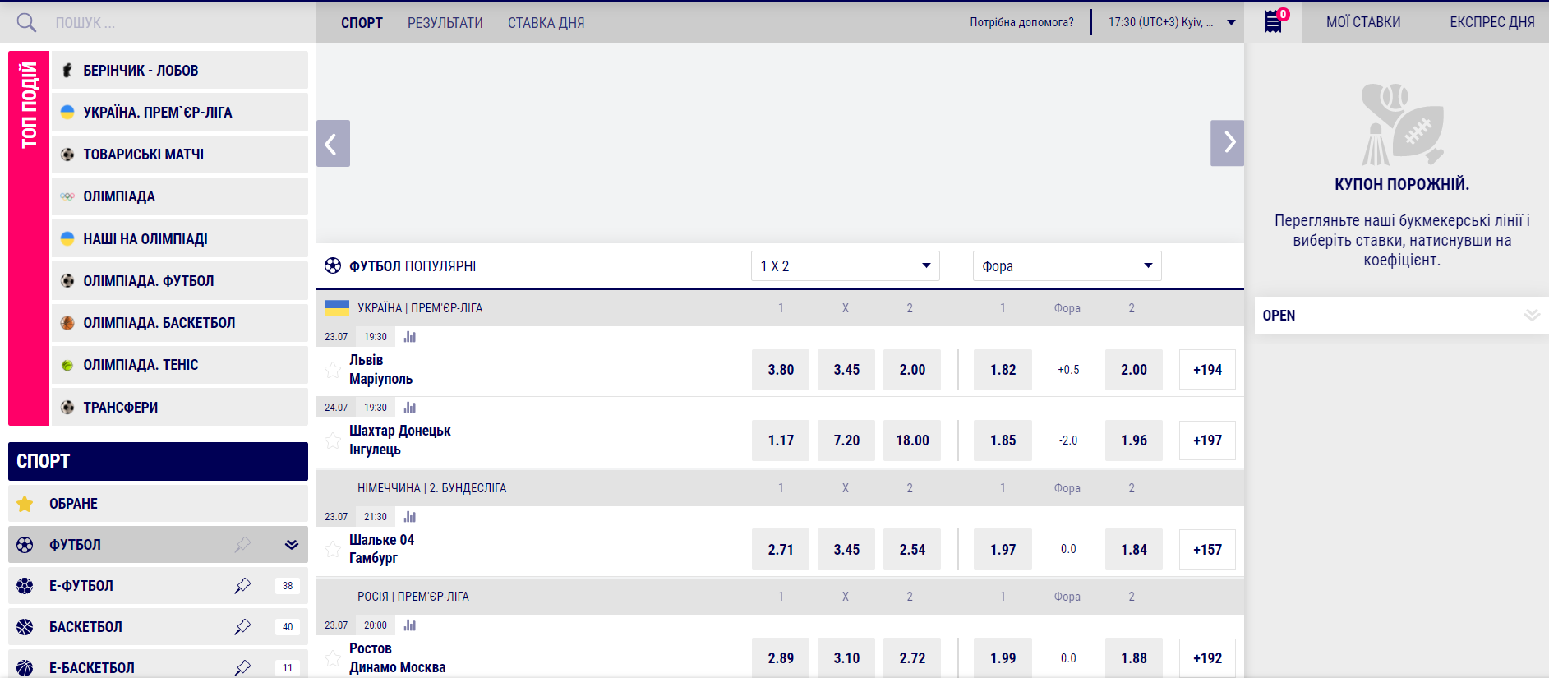The height and width of the screenshot is (678, 1549).
Task: Favorite the Львів – Маріуполь match star
Action: coord(333,370)
